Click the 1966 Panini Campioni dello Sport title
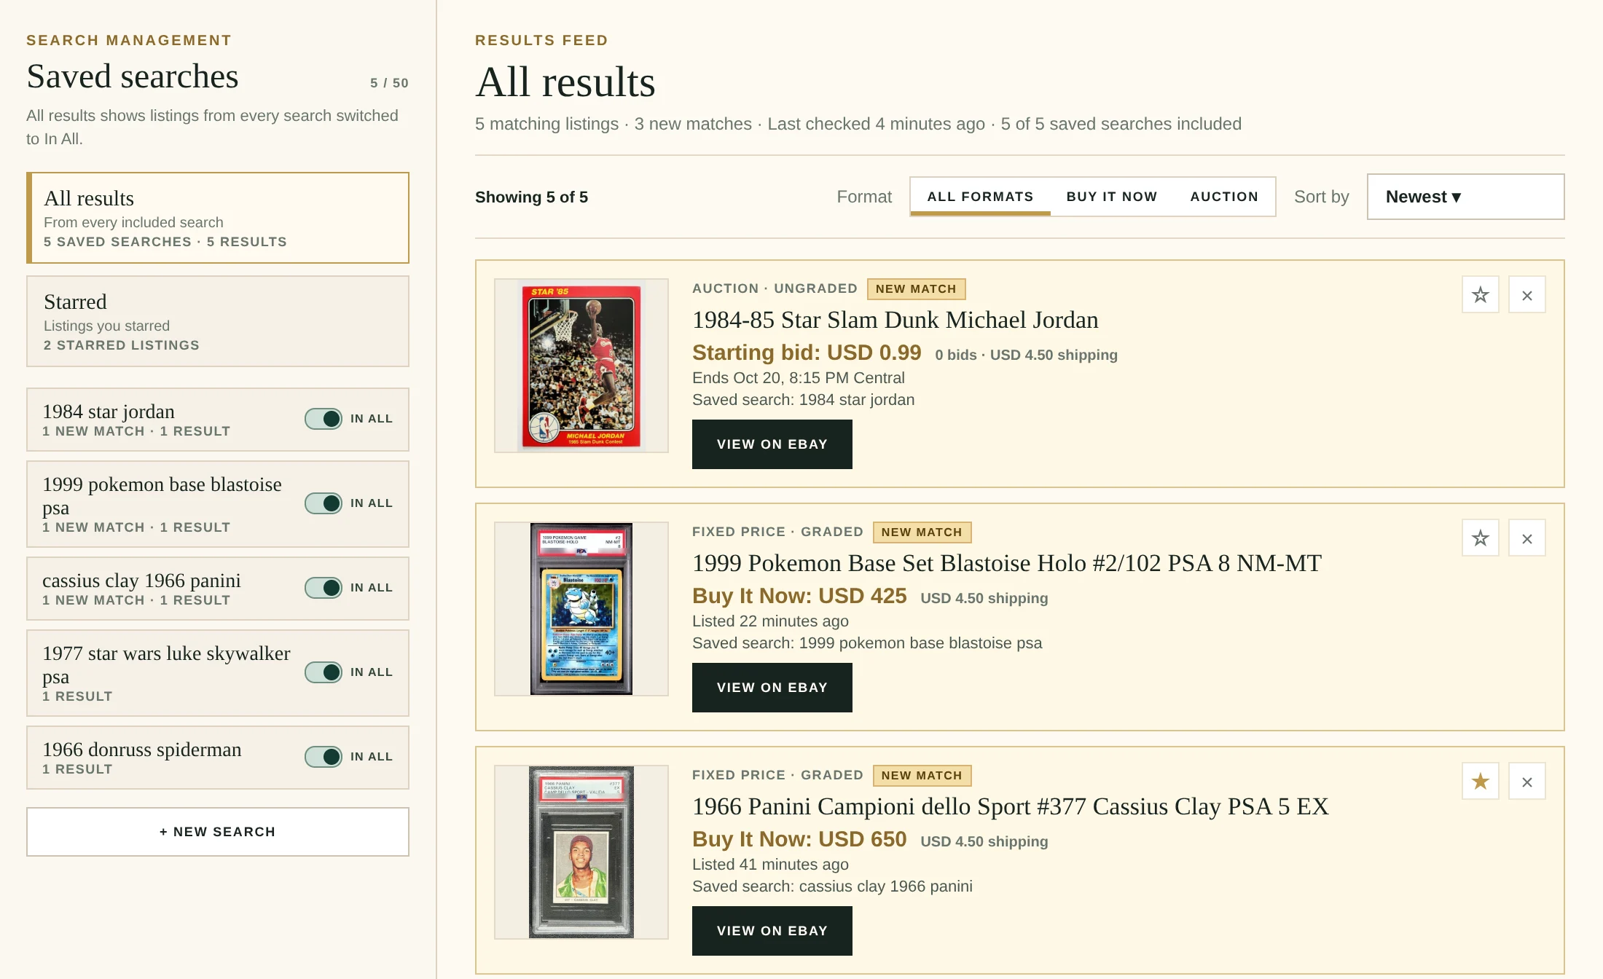This screenshot has width=1603, height=979. click(x=1010, y=806)
